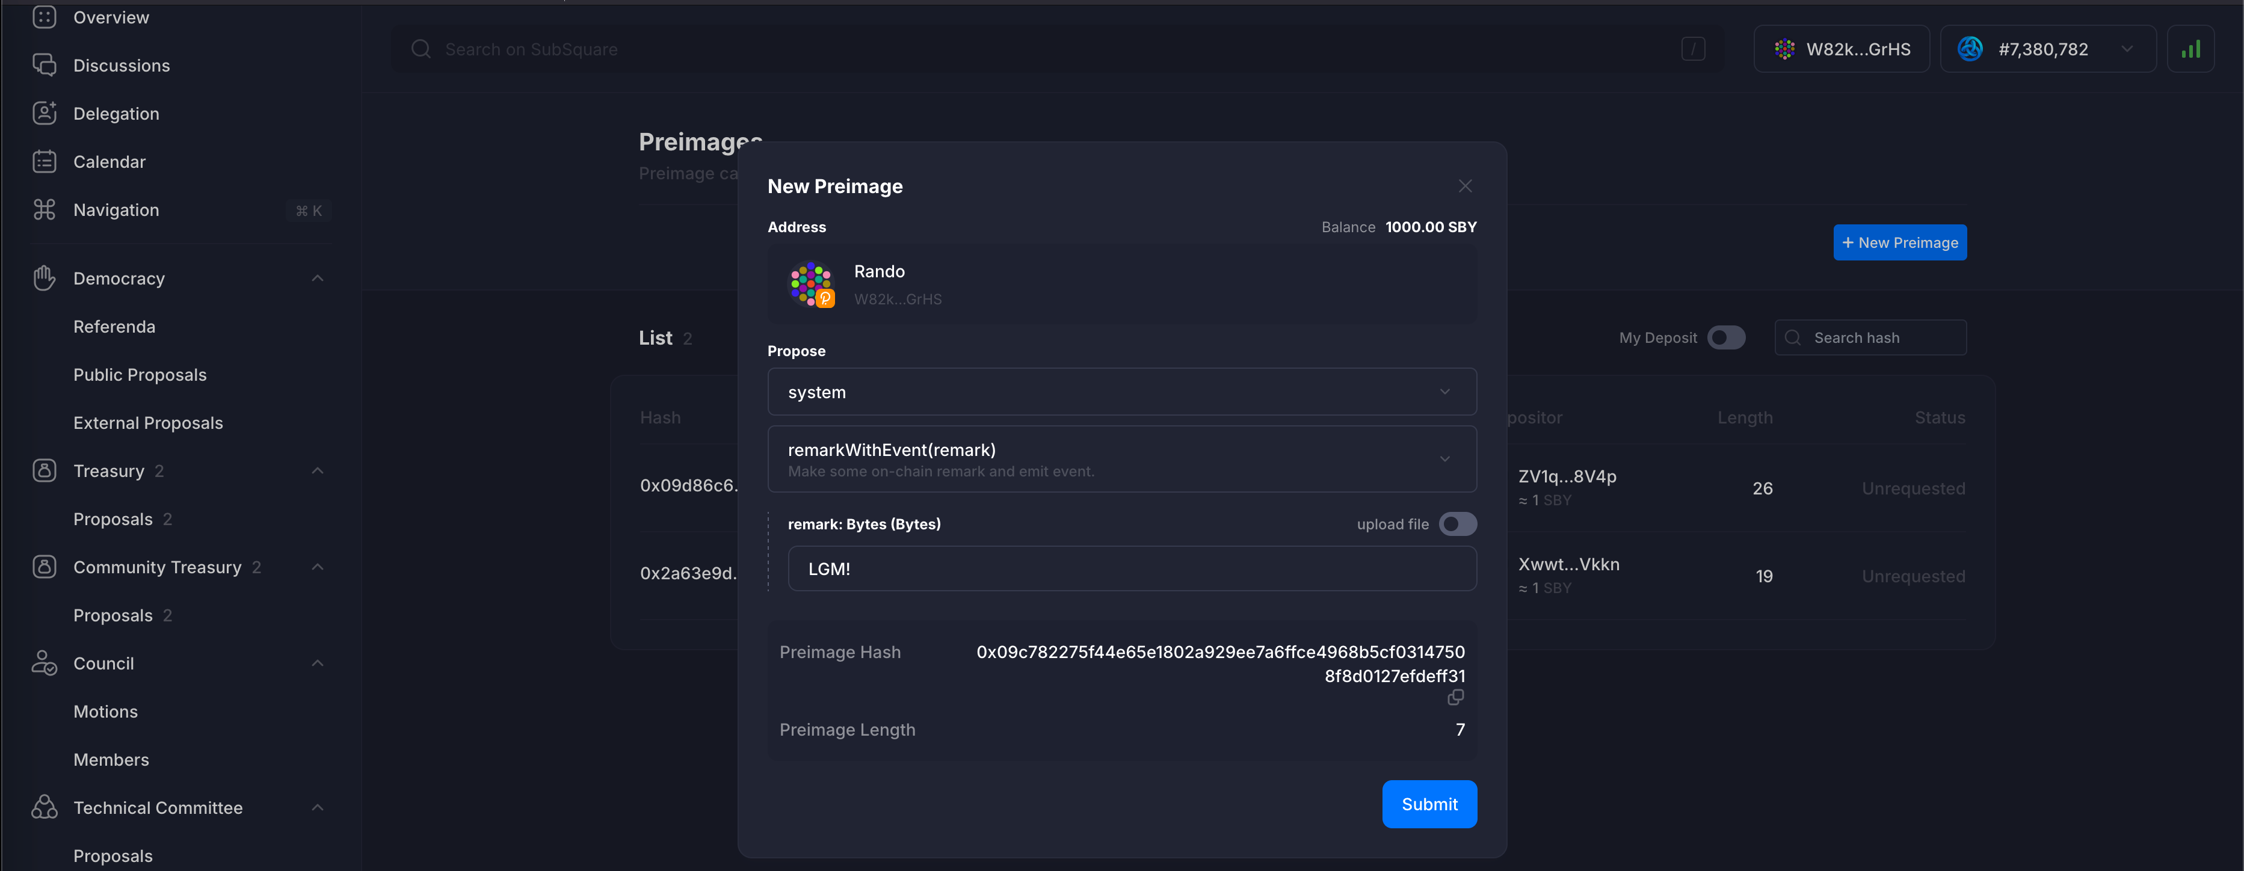Click the Delegation sidebar icon
2244x871 pixels.
[x=45, y=113]
